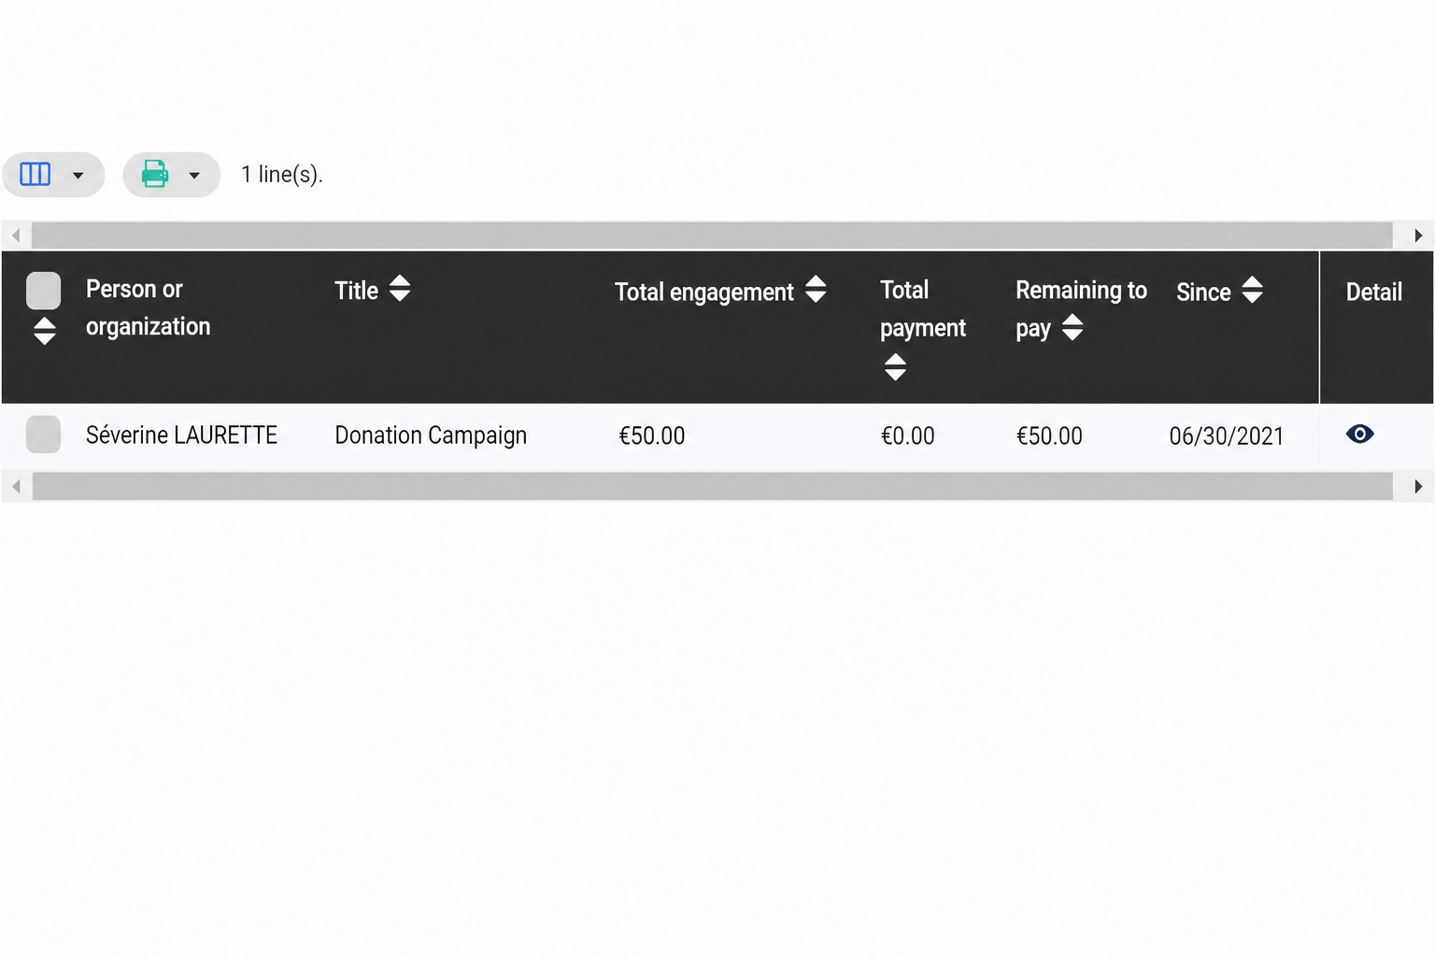Open the column display selector icon
Viewport: 1435px width, 957px height.
36,175
